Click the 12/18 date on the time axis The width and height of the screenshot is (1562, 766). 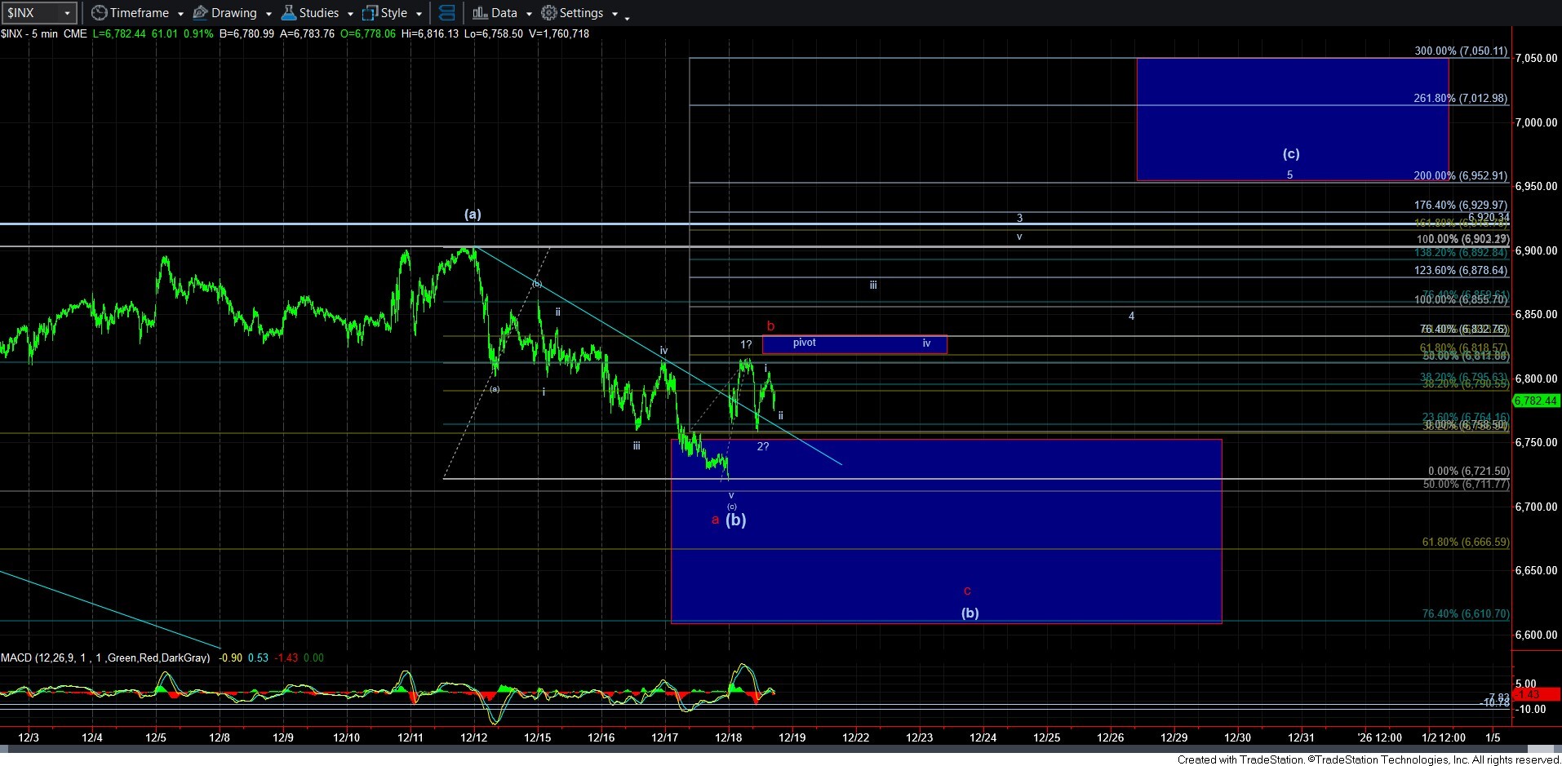coord(728,737)
